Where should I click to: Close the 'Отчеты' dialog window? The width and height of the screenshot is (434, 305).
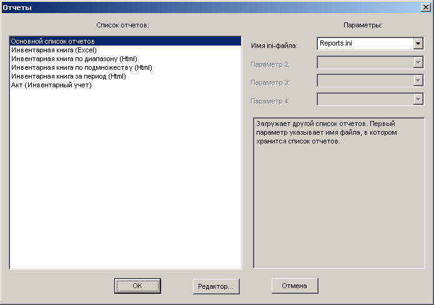(x=425, y=7)
